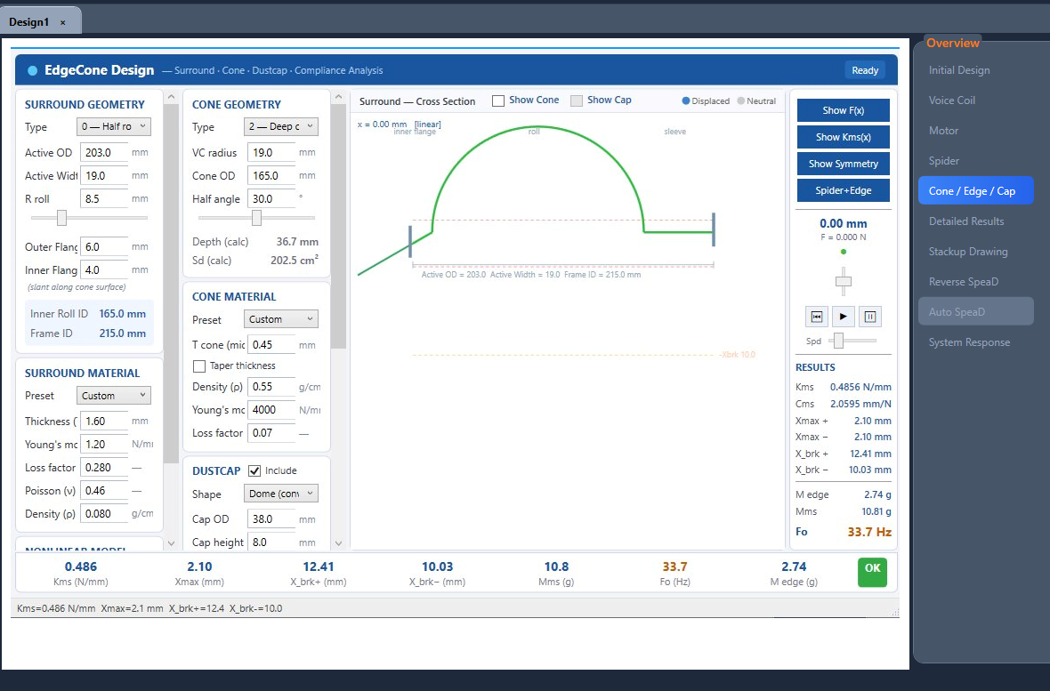Open the Cone Material Preset dropdown
Viewport: 1050px width, 691px height.
[x=281, y=319]
